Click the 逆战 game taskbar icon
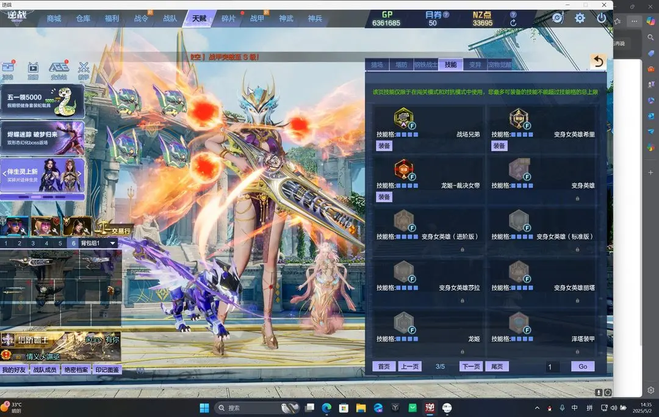Image resolution: width=659 pixels, height=417 pixels. coord(430,408)
